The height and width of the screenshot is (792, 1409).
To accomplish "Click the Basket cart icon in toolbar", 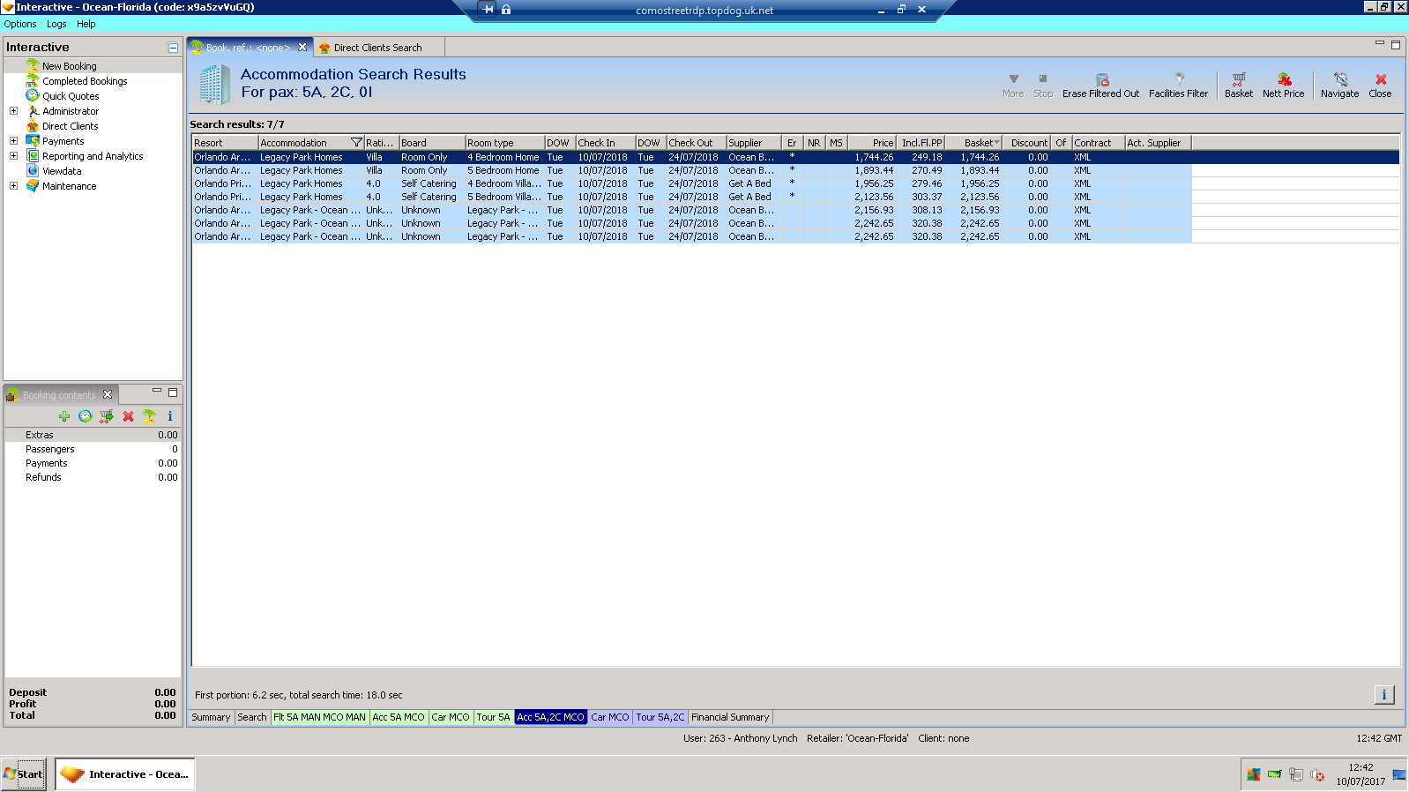I will click(x=1238, y=80).
